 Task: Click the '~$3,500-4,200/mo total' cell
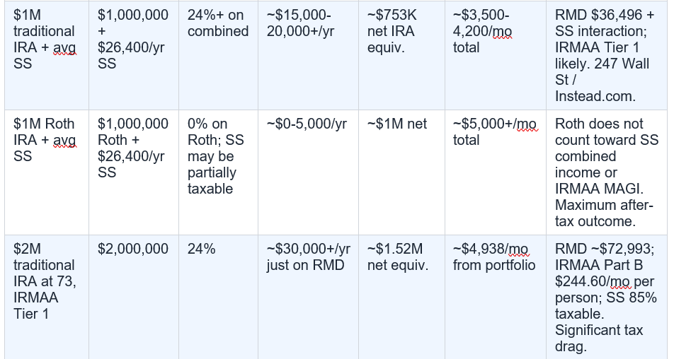(495, 55)
